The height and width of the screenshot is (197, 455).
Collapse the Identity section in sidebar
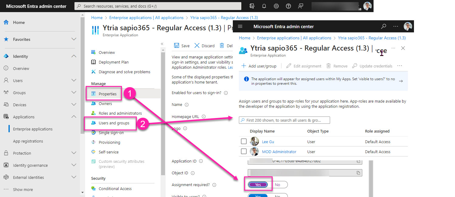click(x=74, y=56)
